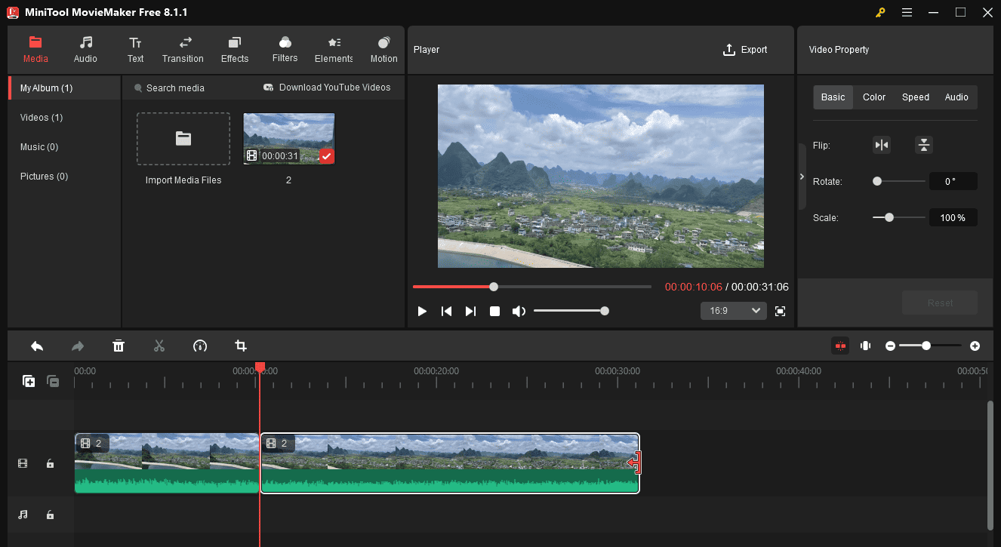
Task: Open the Elements tab
Action: [x=334, y=49]
